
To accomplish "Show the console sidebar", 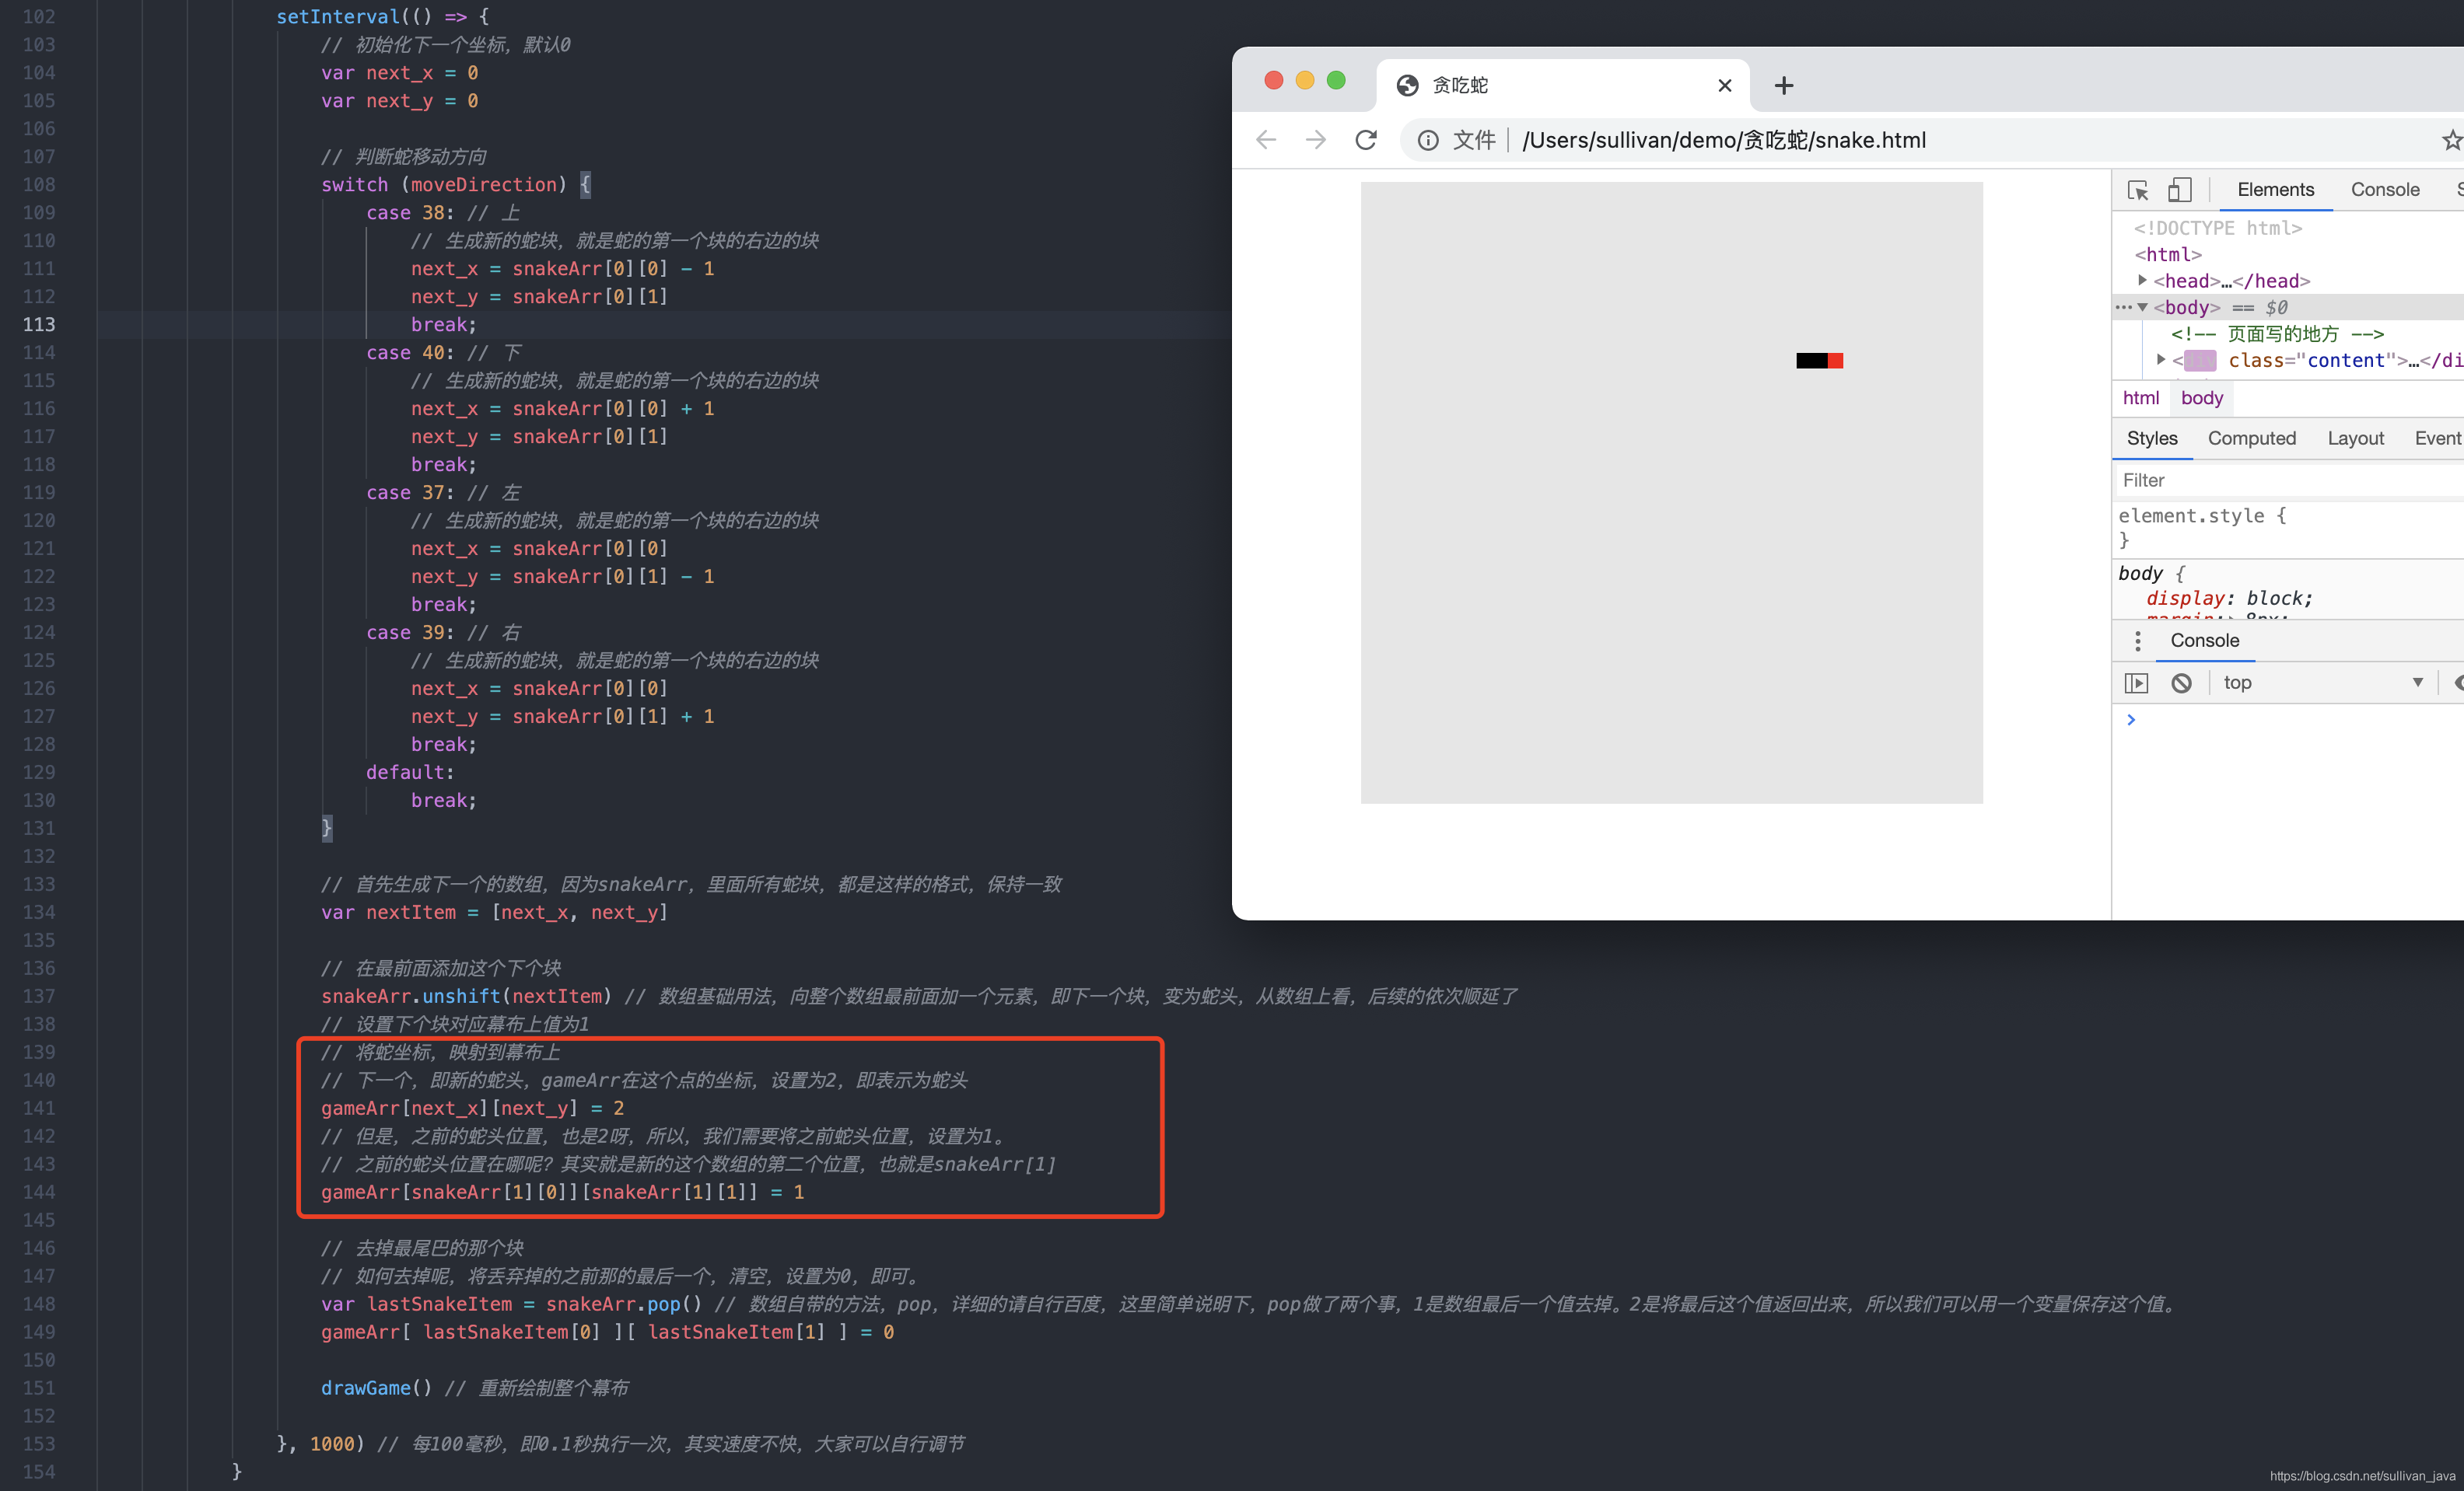I will coord(2136,683).
